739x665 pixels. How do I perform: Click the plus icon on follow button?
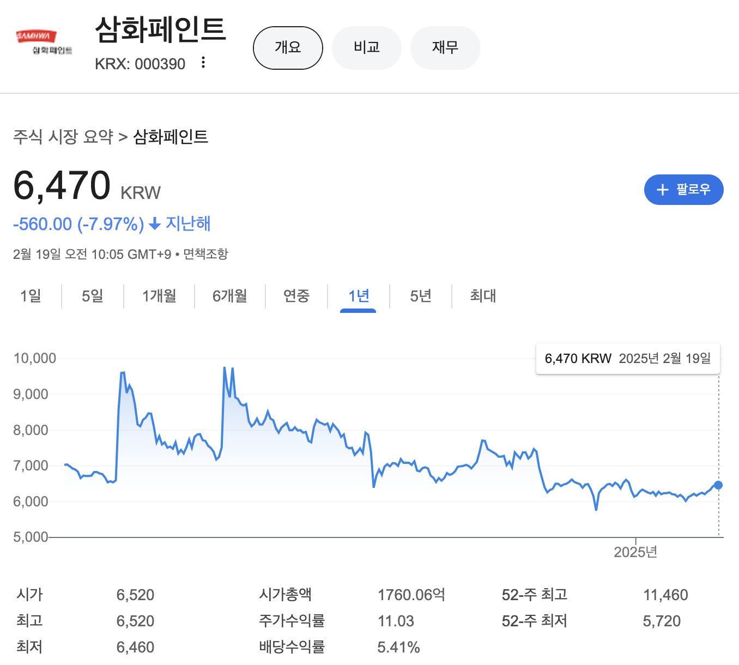pyautogui.click(x=663, y=190)
